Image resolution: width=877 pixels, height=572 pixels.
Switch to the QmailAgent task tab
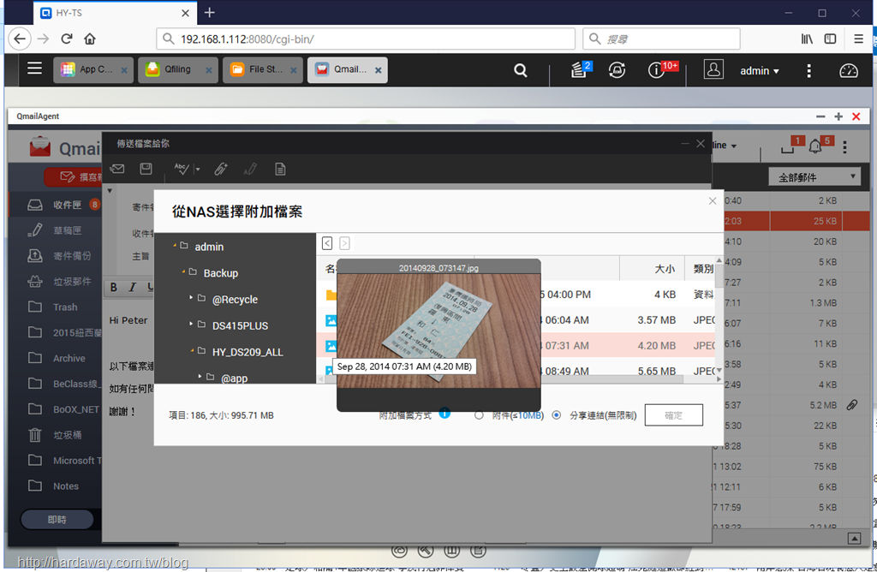click(x=348, y=70)
